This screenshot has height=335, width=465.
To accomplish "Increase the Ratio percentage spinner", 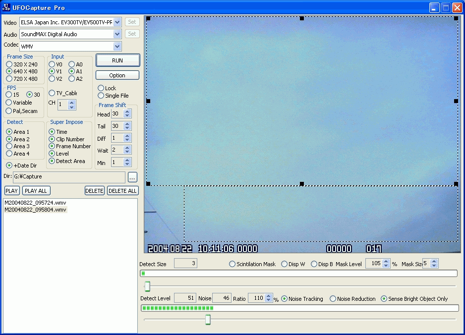I will 269,296.
